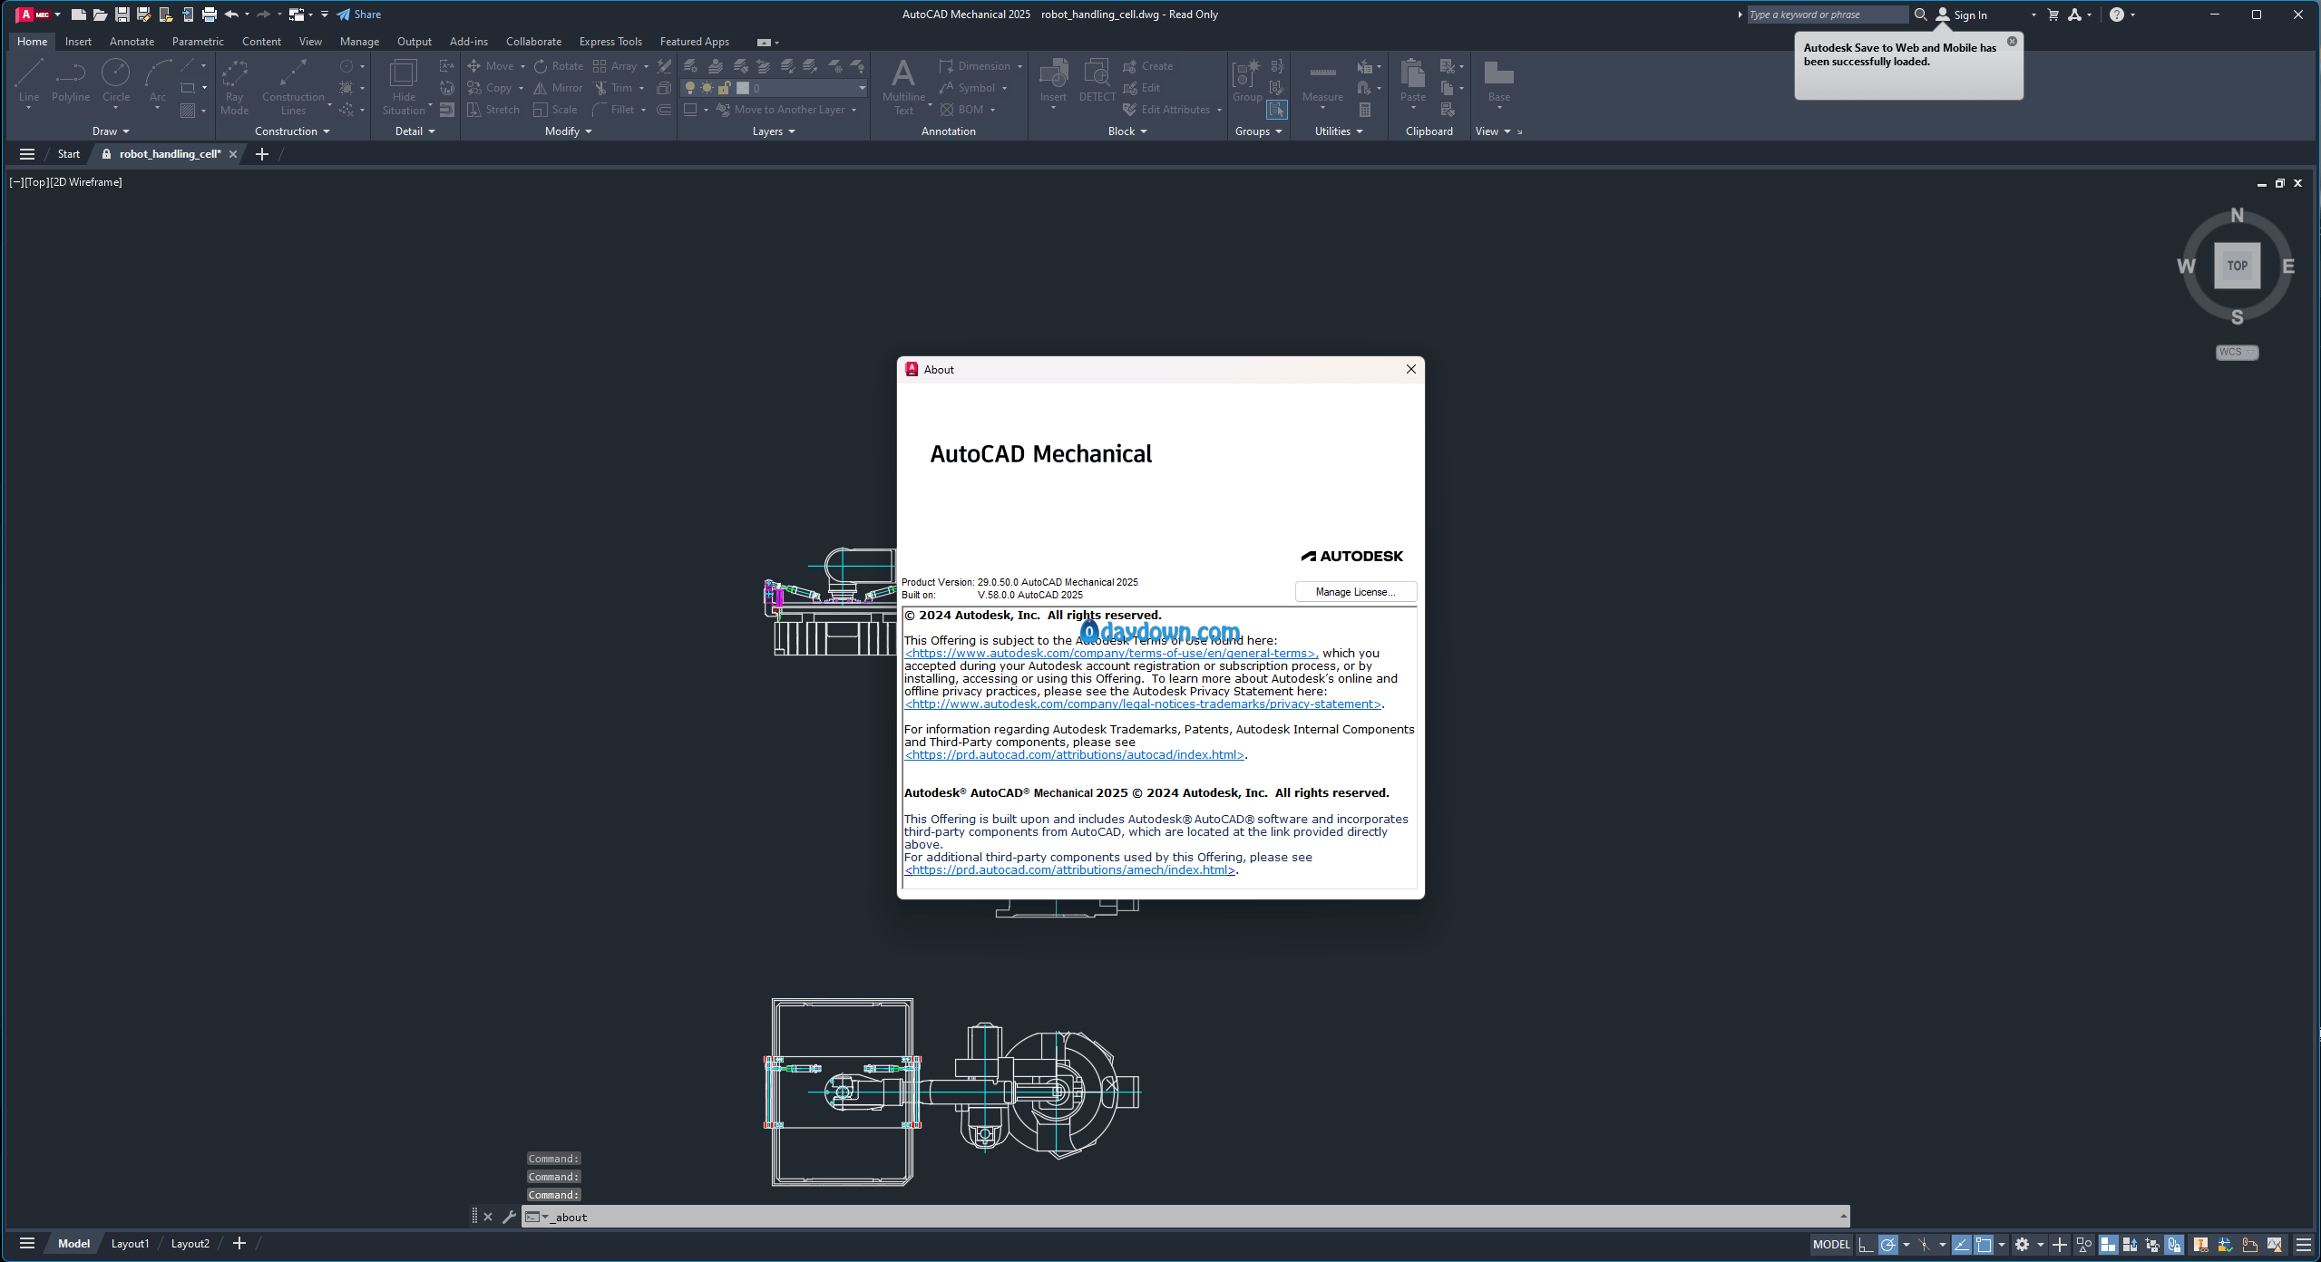Open the Start document tab
2321x1262 pixels.
69,154
